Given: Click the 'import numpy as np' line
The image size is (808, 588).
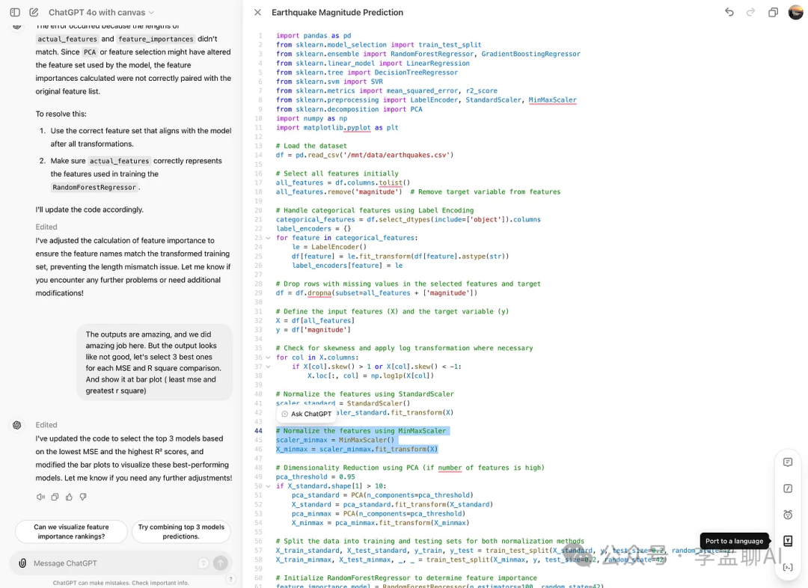Looking at the screenshot, I should [311, 118].
